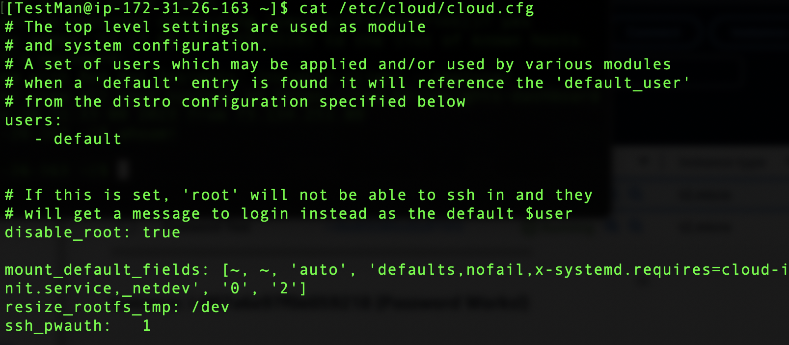This screenshot has width=789, height=345.
Task: Click the 'true' value of disable_root
Action: tap(162, 232)
